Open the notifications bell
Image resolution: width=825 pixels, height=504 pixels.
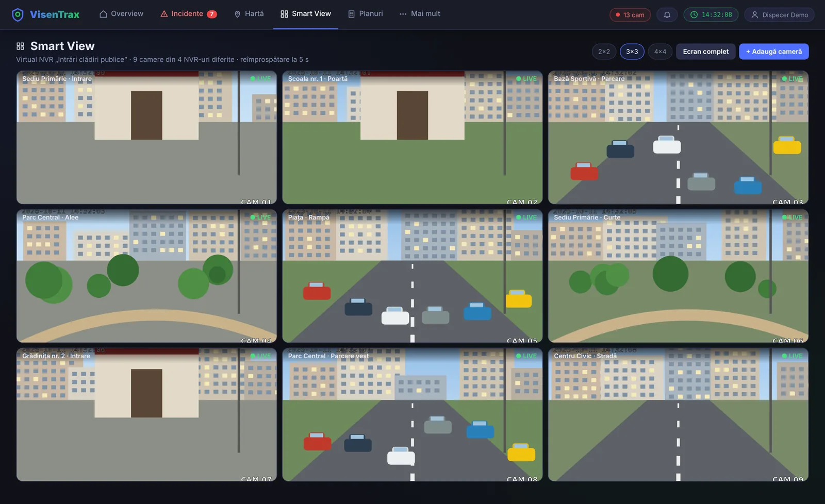(667, 14)
